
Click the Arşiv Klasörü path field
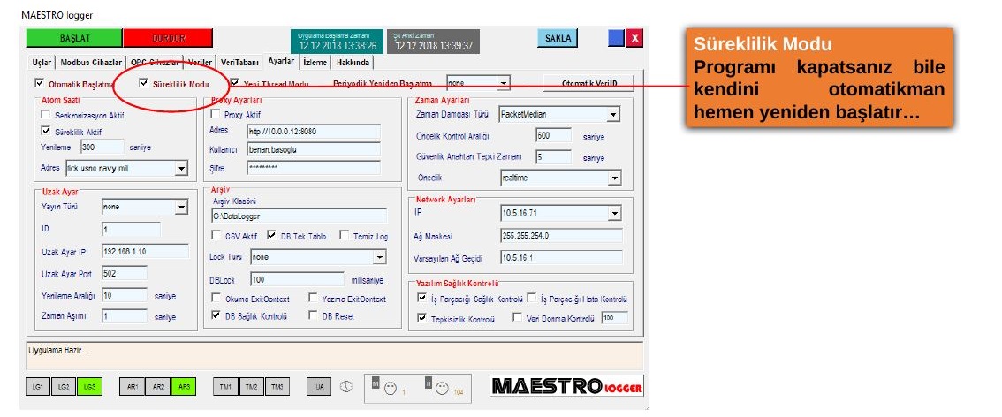[299, 216]
